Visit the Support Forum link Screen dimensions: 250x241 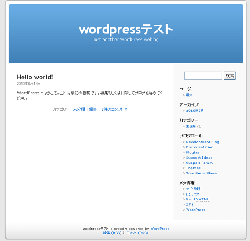tap(199, 163)
